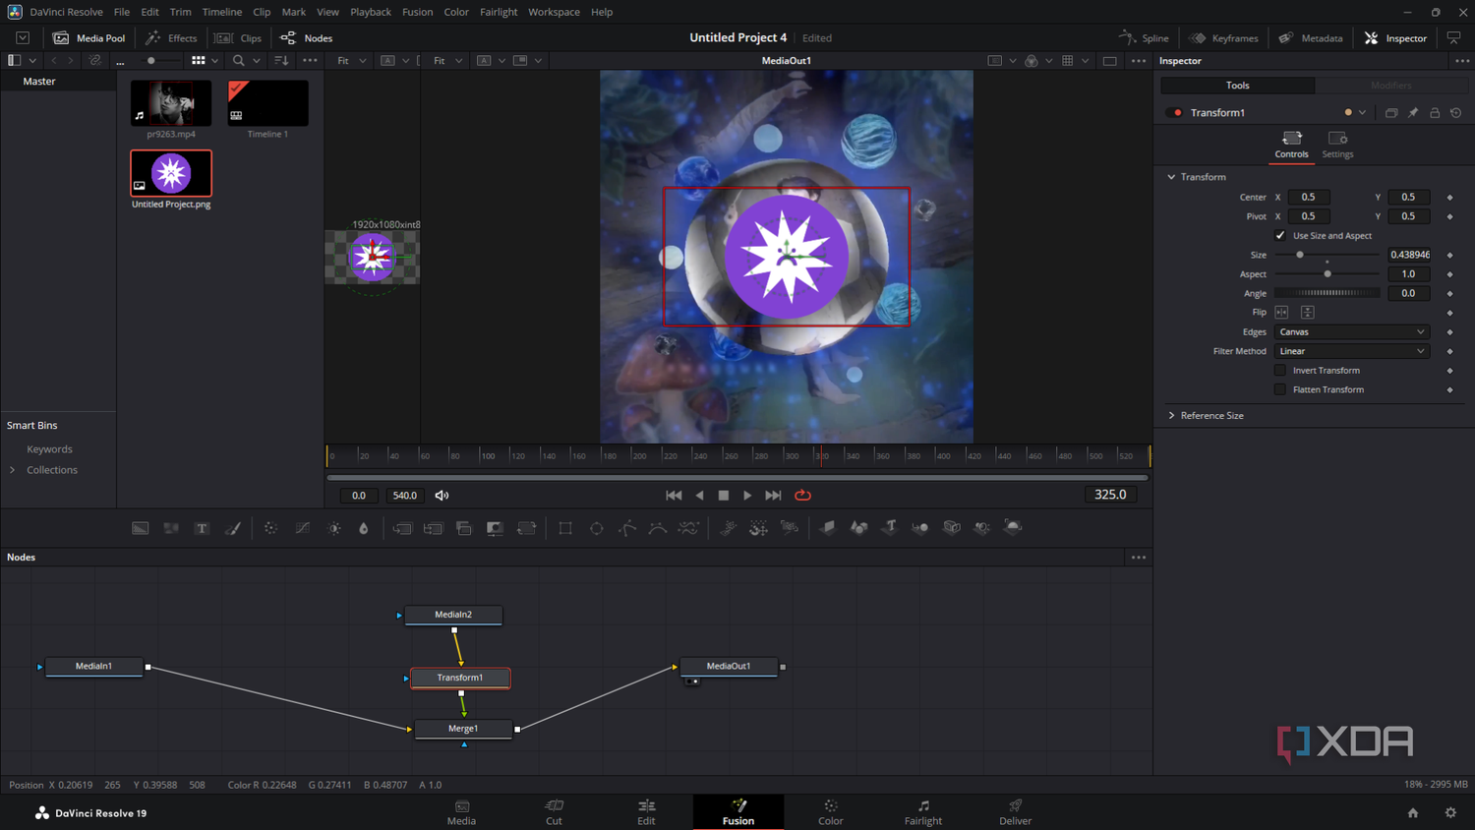The image size is (1475, 830).
Task: Click the horizontal flip icon
Action: coord(1281,313)
